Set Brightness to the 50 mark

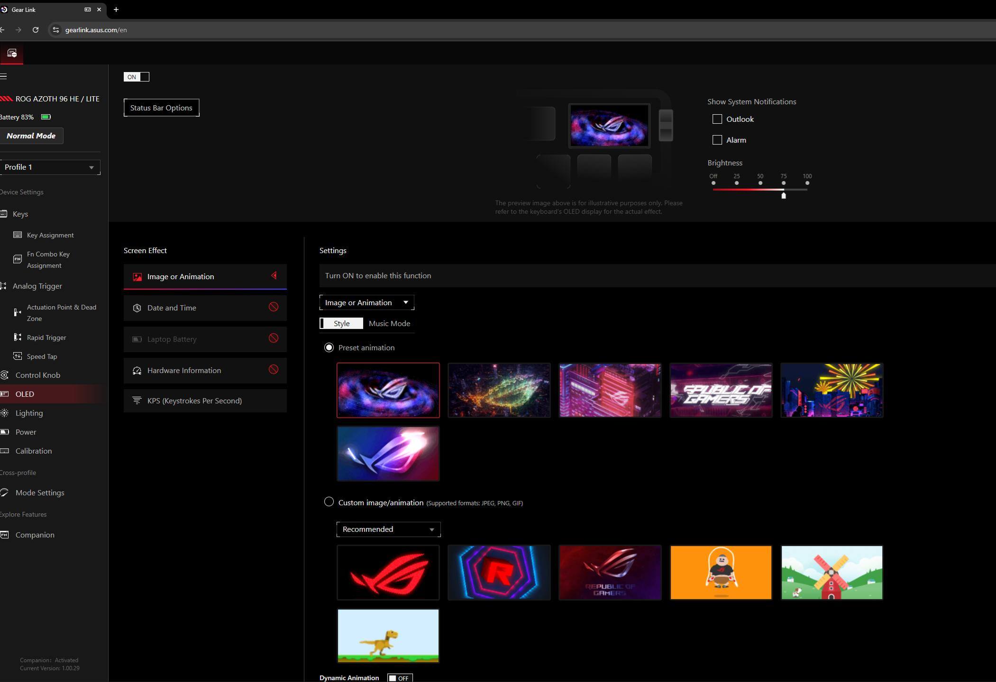click(x=760, y=183)
